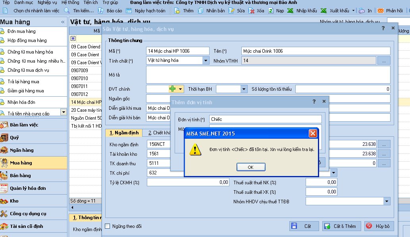Open Chứng từ mua hàng hóa
Image resolution: width=410 pixels, height=237 pixels.
tap(30, 52)
